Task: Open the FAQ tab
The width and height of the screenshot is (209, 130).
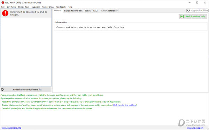Action: (x=95, y=11)
